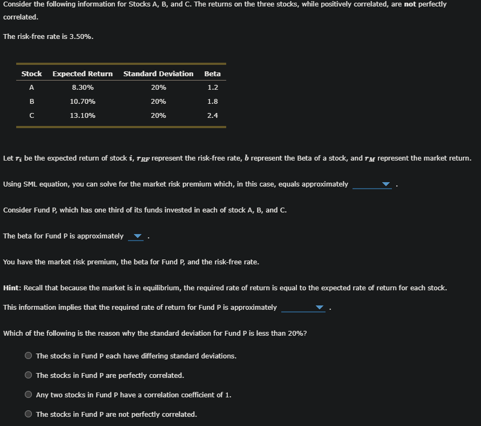Click Stock B's beta value of 1.8
481x426 pixels.
(x=212, y=101)
